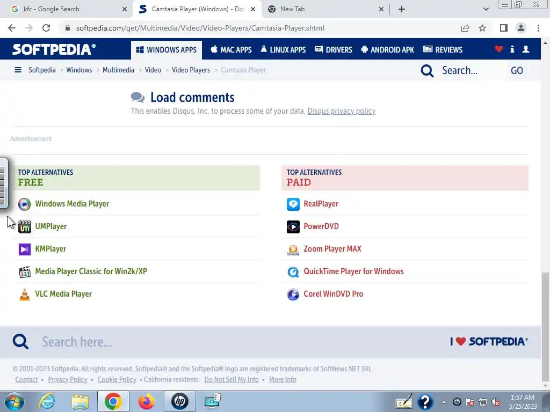
Task: Open the Linux Apps section
Action: [283, 50]
